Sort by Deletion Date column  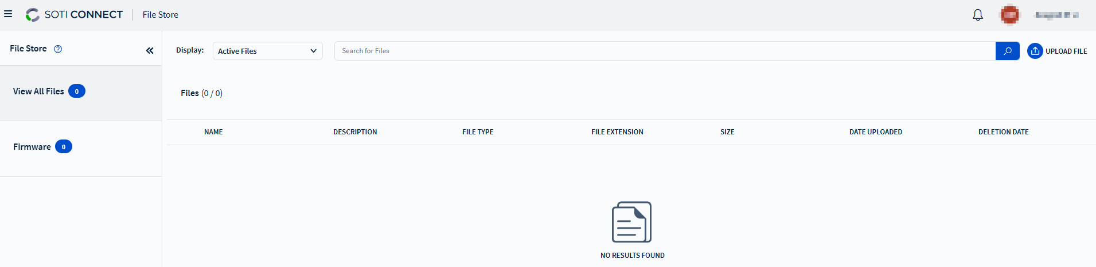(1003, 132)
